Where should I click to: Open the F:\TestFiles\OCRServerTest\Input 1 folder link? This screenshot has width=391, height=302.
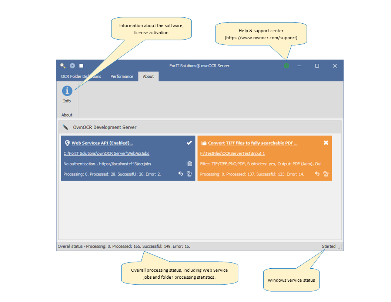[233, 154]
